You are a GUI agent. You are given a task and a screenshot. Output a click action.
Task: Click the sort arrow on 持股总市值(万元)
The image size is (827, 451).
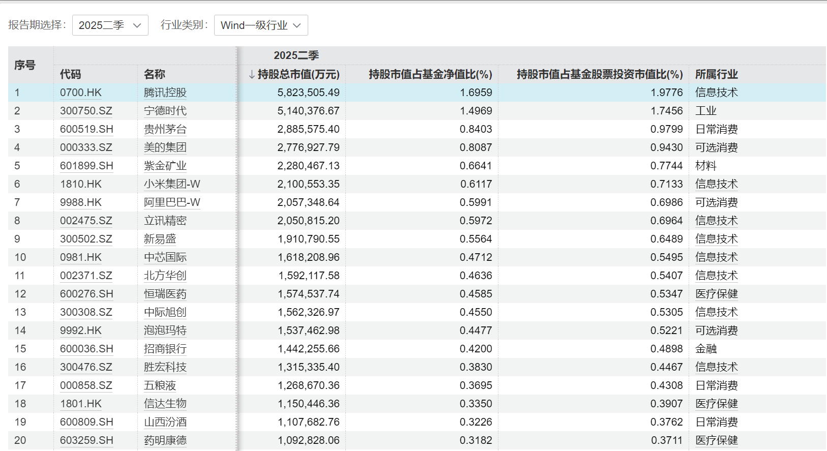[x=252, y=75]
